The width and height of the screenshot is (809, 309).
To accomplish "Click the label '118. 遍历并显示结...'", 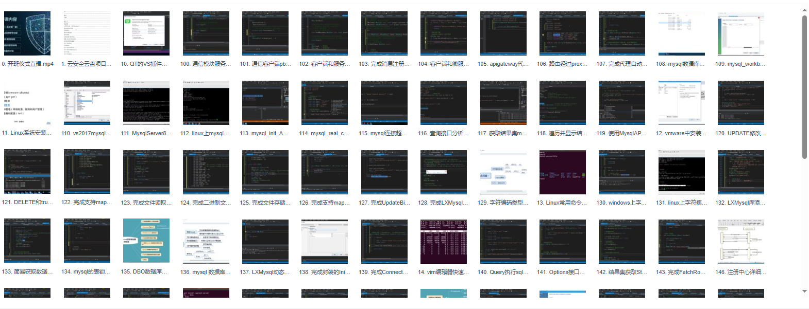I will tap(563, 134).
